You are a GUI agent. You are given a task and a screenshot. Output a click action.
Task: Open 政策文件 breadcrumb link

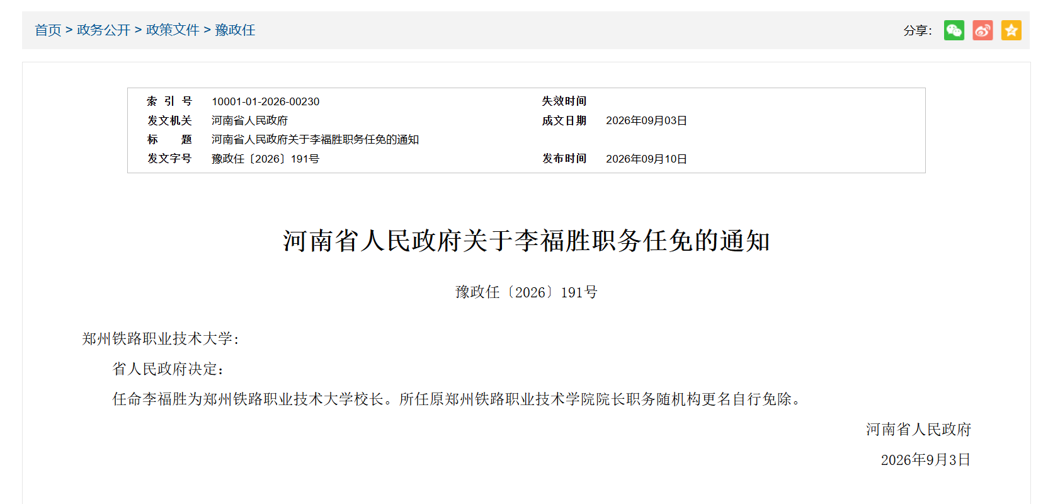click(x=173, y=30)
